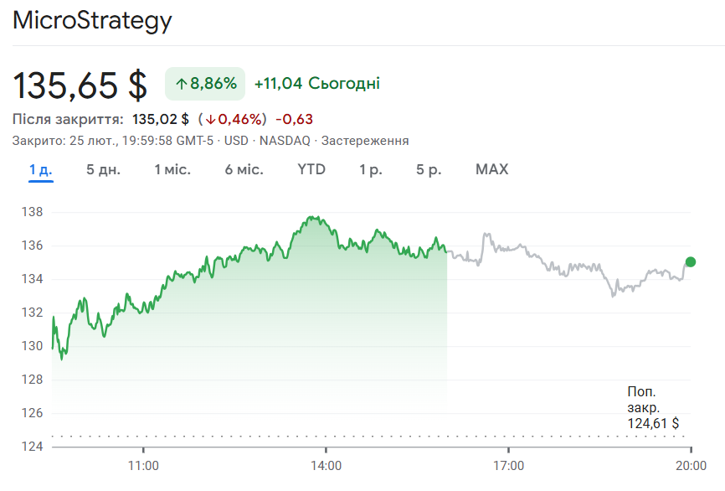725x491 pixels.
Task: View the 5 р. range tab
Action: [x=429, y=170]
